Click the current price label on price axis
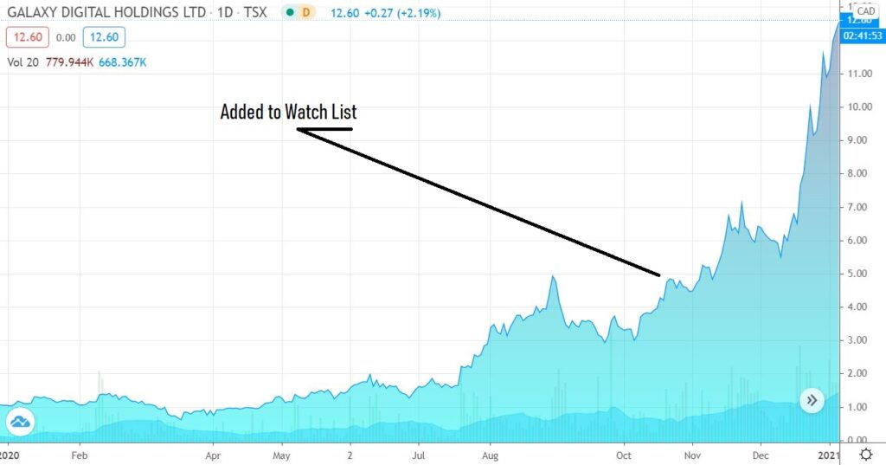Viewport: 886px width, 465px height. [x=861, y=21]
